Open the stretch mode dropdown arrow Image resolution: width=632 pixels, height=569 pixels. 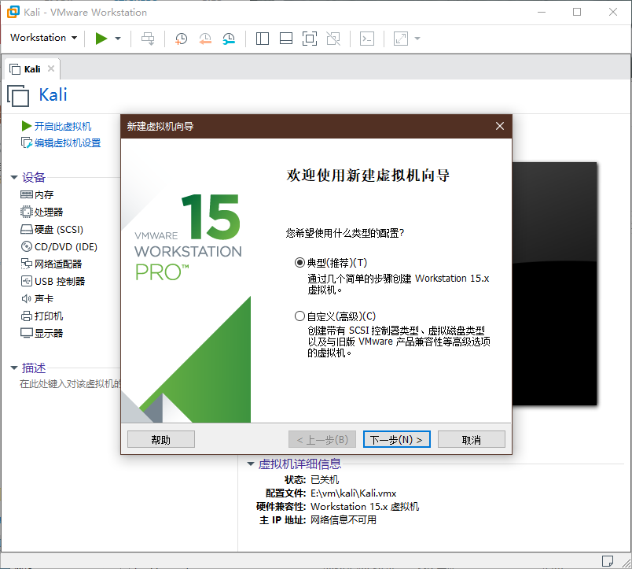pyautogui.click(x=417, y=39)
